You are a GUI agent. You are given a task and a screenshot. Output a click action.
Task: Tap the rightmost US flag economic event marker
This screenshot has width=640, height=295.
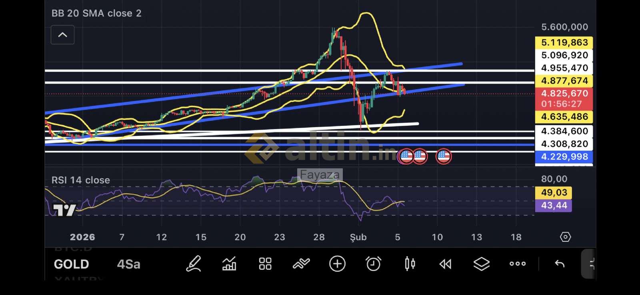(x=444, y=156)
